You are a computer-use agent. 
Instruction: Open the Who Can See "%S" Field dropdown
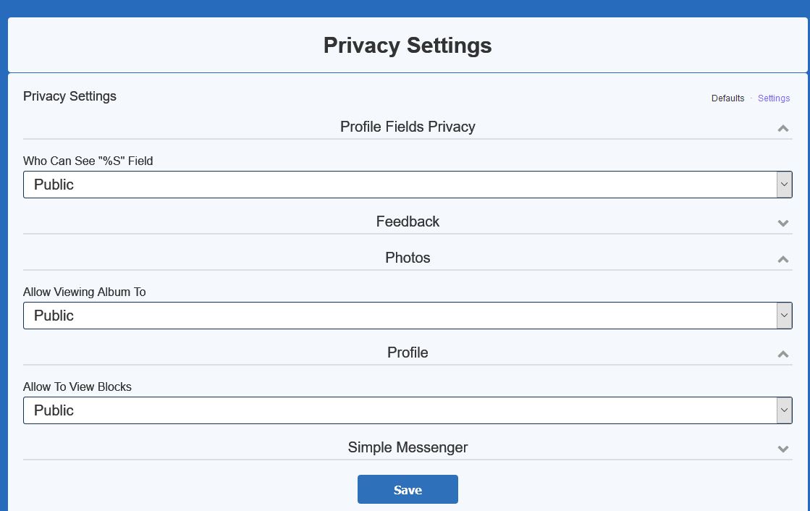click(400, 185)
